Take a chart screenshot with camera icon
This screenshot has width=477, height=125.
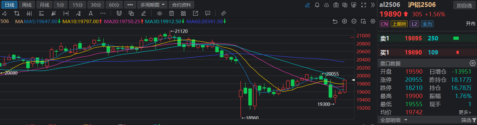click(336, 5)
